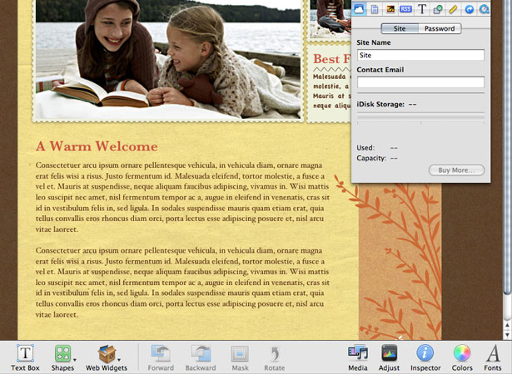Select the two girls reading photo

pyautogui.click(x=168, y=59)
